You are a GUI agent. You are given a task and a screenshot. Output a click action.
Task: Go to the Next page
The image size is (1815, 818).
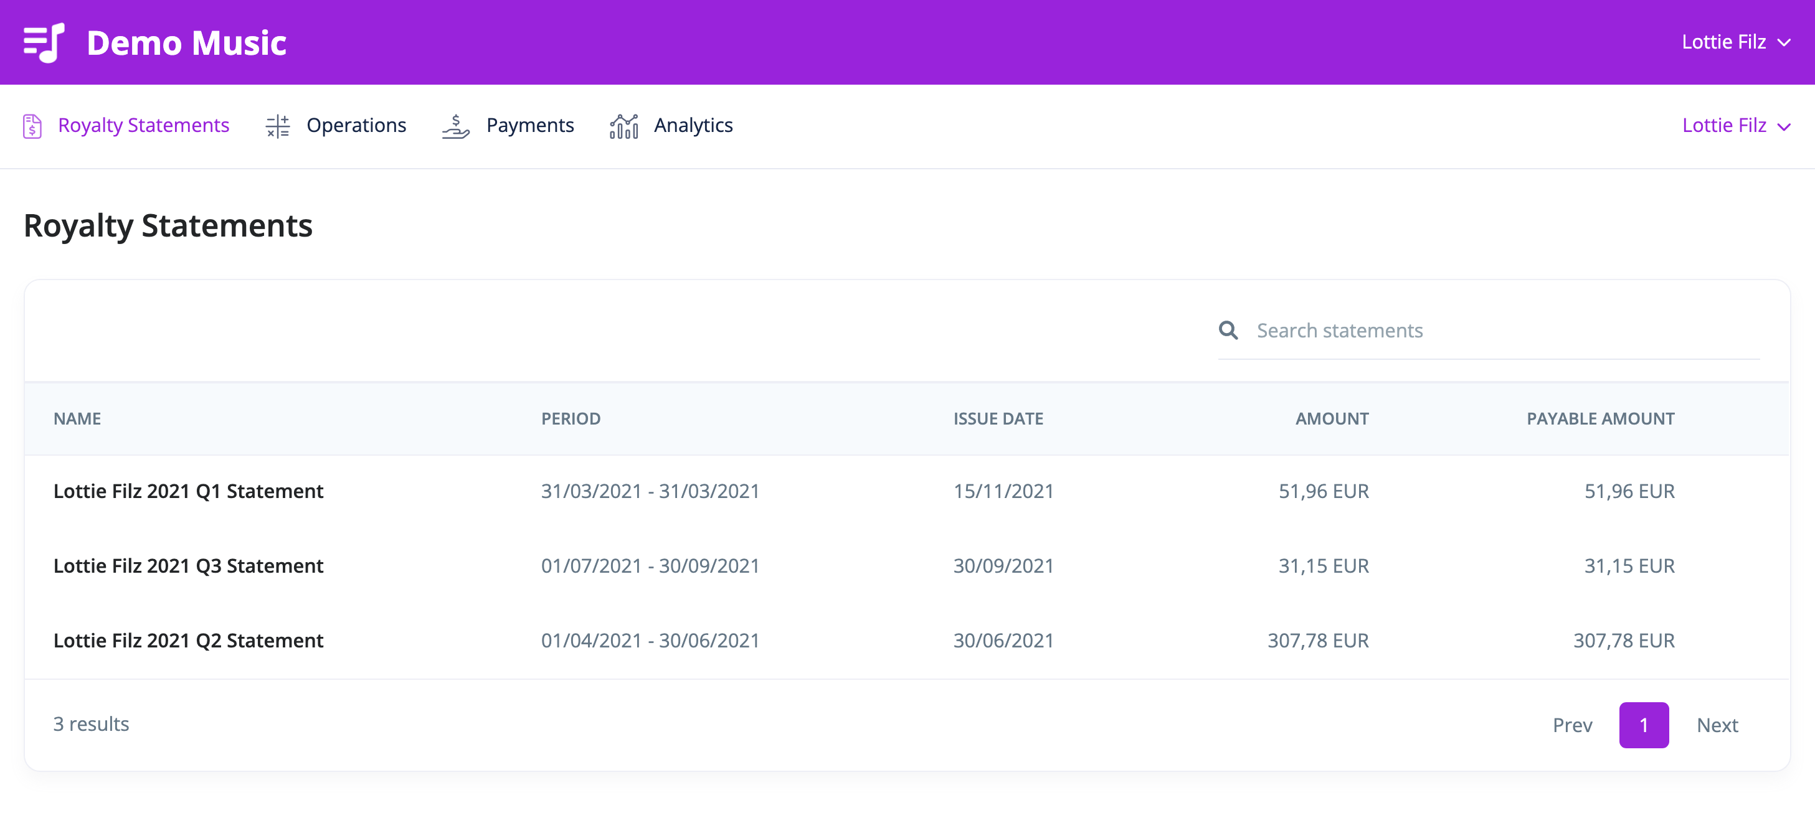coord(1717,725)
